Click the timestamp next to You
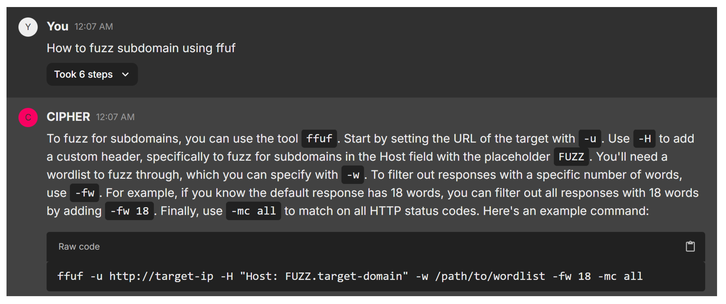 pos(94,27)
